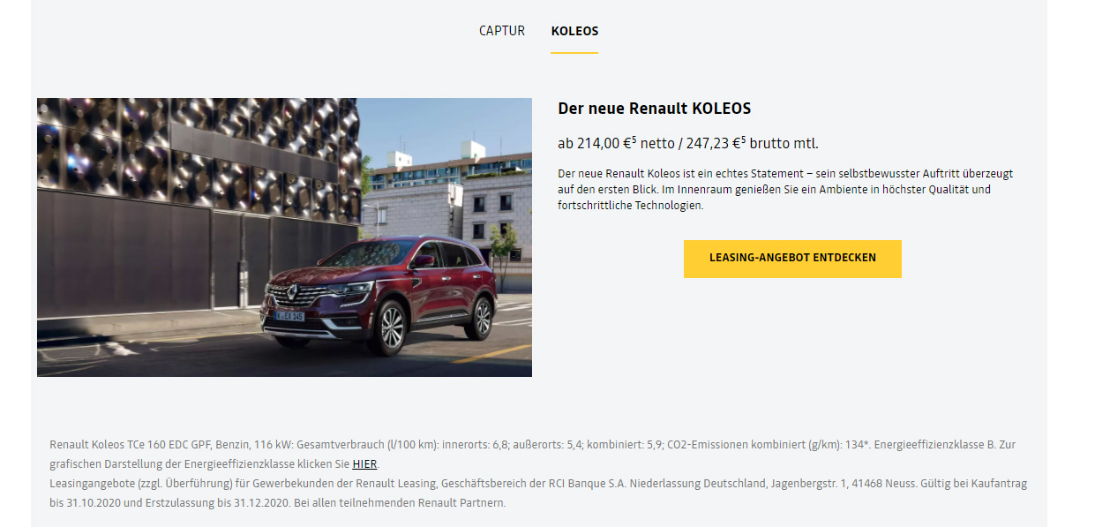Click the Koleos front wheel rim
This screenshot has height=527, width=1095.
[x=391, y=328]
